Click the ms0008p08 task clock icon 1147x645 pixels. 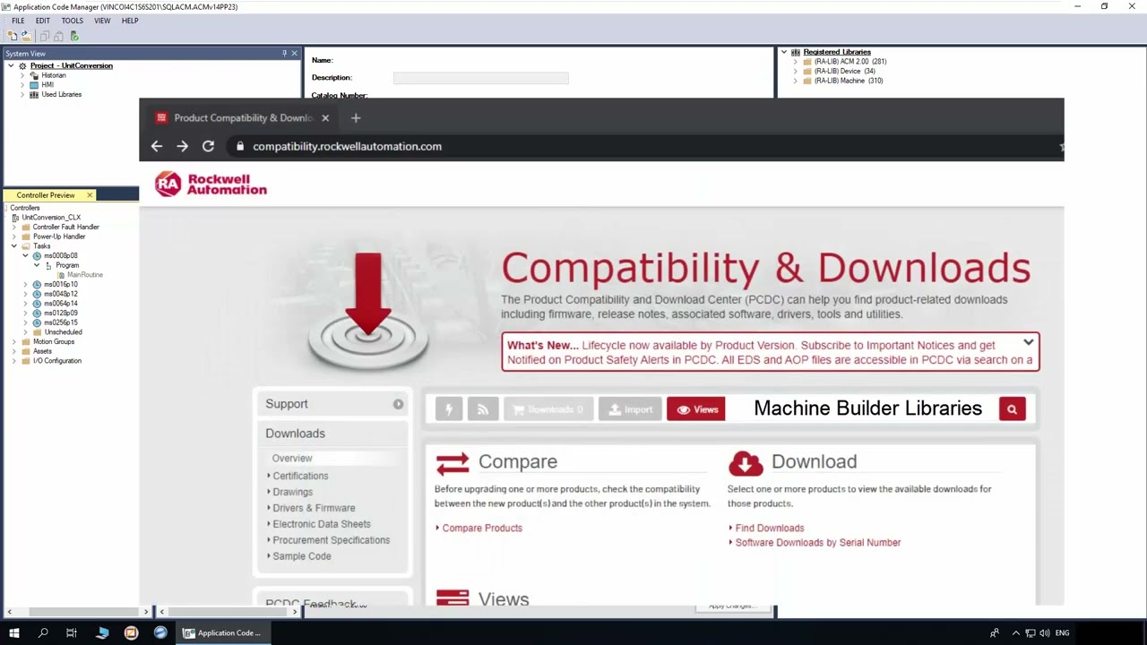click(x=37, y=256)
